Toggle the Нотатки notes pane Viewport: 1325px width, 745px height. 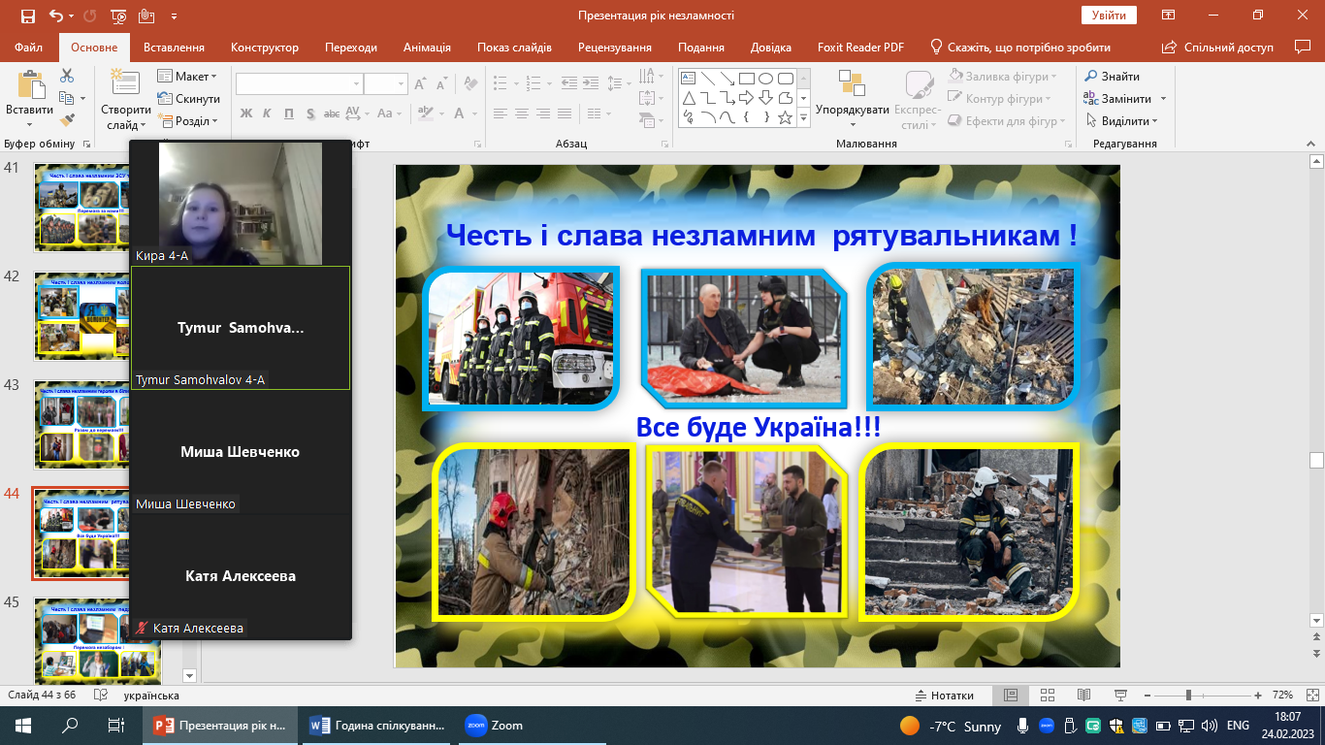pyautogui.click(x=944, y=696)
